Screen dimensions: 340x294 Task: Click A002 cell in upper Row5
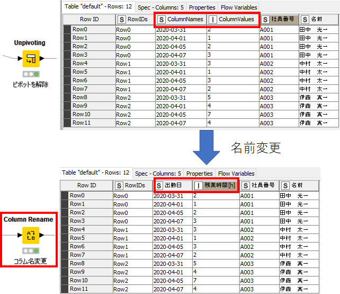(x=279, y=72)
